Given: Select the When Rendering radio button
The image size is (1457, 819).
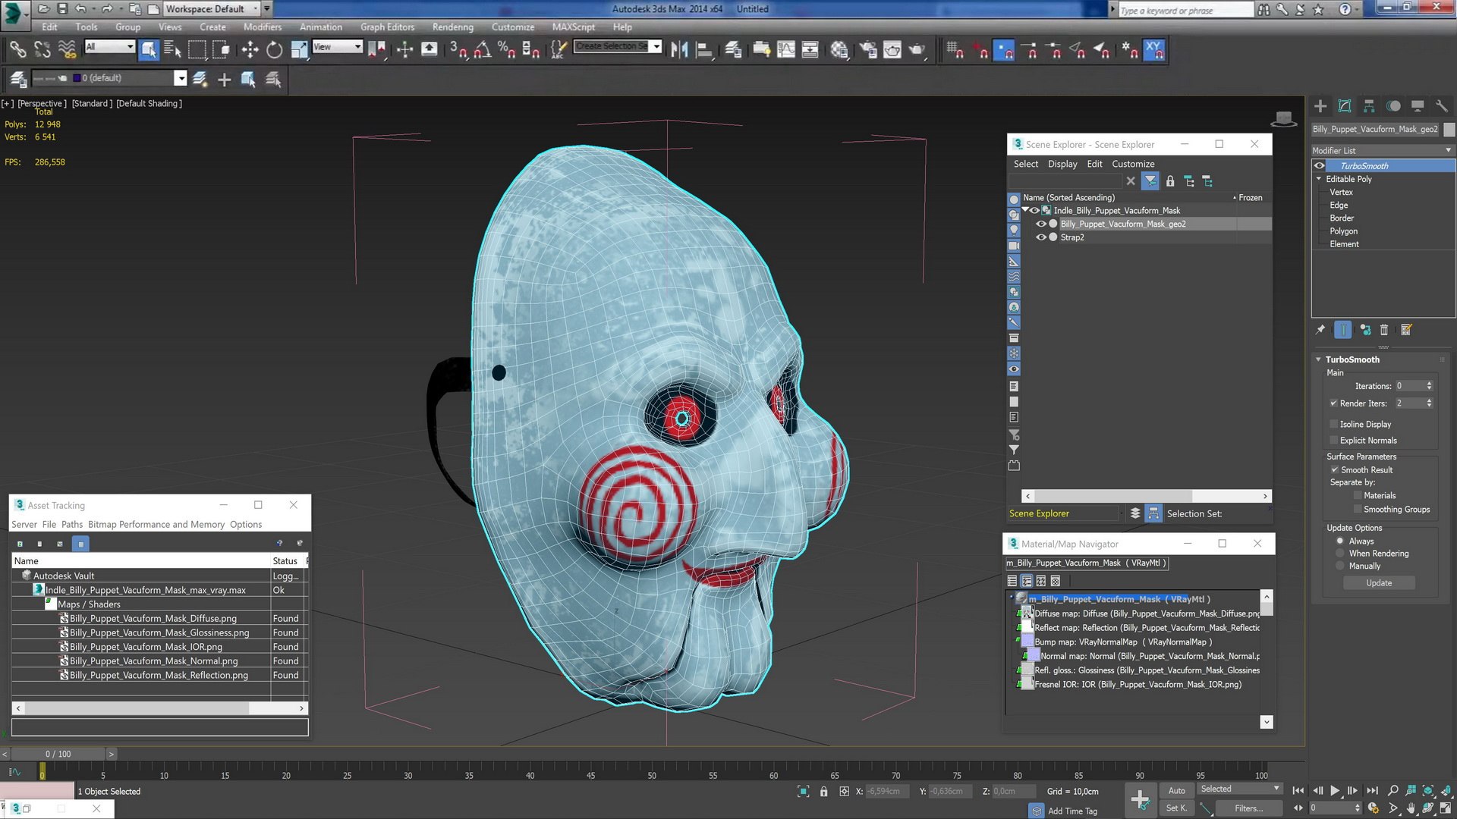Looking at the screenshot, I should coord(1340,554).
